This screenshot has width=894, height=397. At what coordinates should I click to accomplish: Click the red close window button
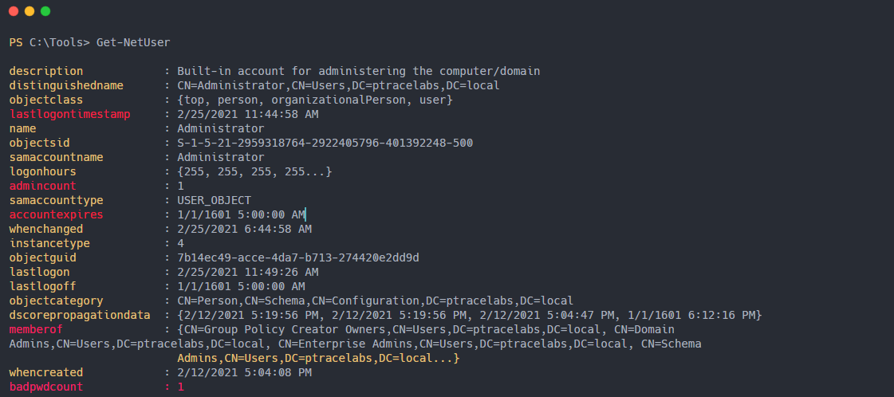tap(14, 11)
